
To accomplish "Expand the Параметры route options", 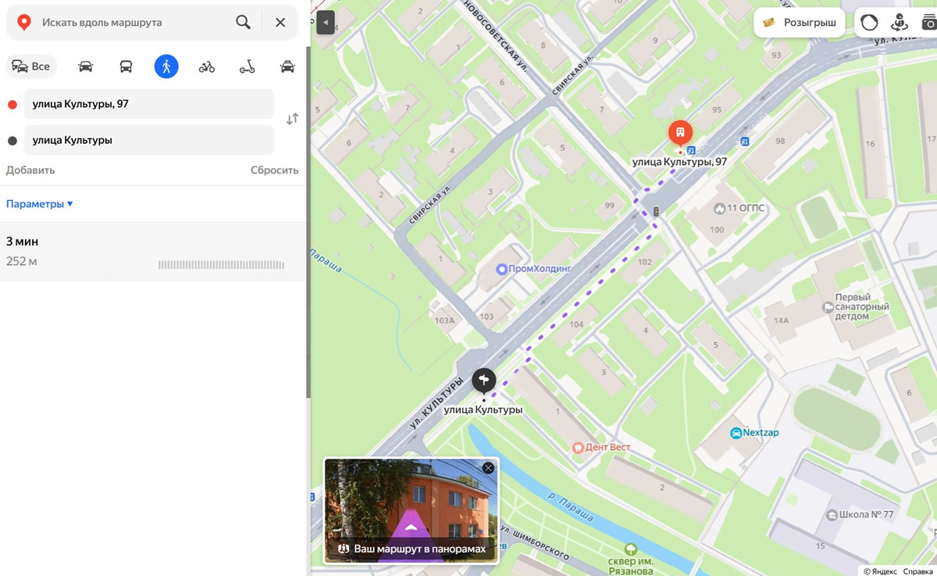I will tap(40, 204).
